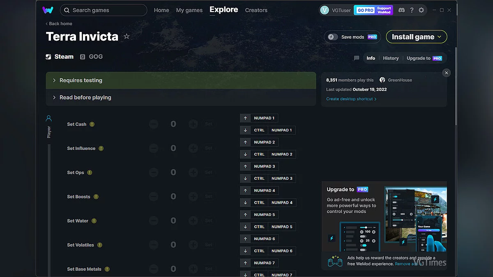Viewport: 493px width, 277px height.
Task: Increase Set Water value with plus button
Action: 193,221
